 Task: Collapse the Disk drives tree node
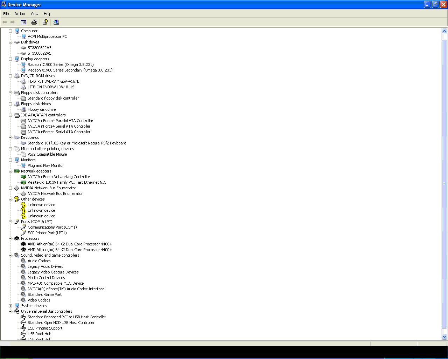point(10,42)
